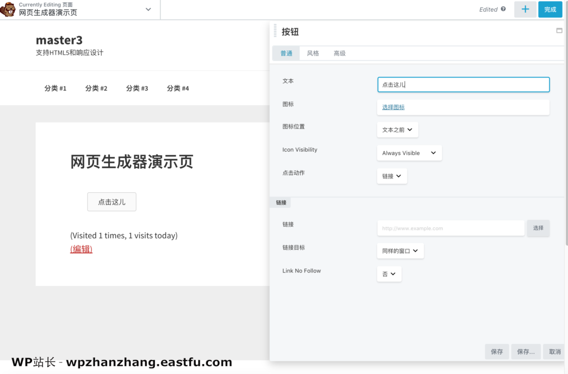Expand the page title dropdown chevron
This screenshot has width=568, height=374.
click(148, 9)
